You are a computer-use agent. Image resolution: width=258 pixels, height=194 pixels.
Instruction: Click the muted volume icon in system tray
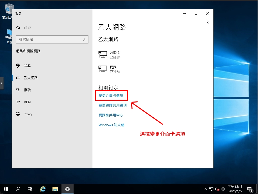pos(217,189)
